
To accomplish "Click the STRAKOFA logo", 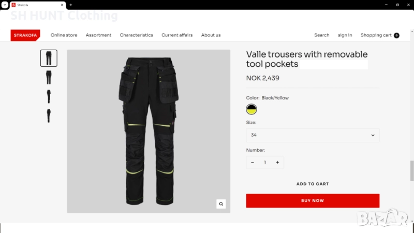I will [x=25, y=35].
